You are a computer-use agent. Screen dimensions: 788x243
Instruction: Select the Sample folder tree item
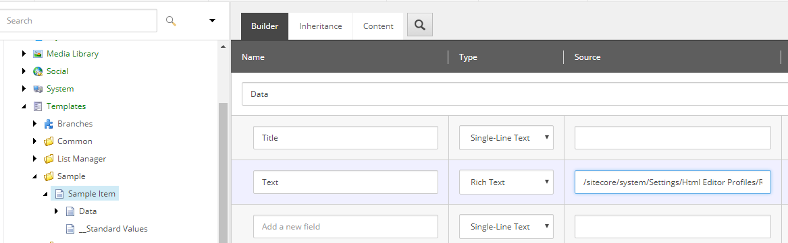(x=72, y=176)
